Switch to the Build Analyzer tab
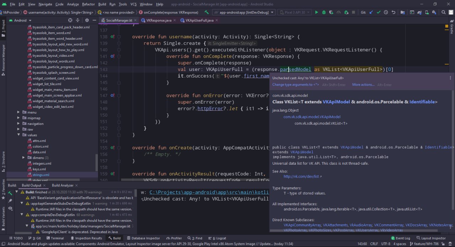455x247 pixels. point(63,185)
